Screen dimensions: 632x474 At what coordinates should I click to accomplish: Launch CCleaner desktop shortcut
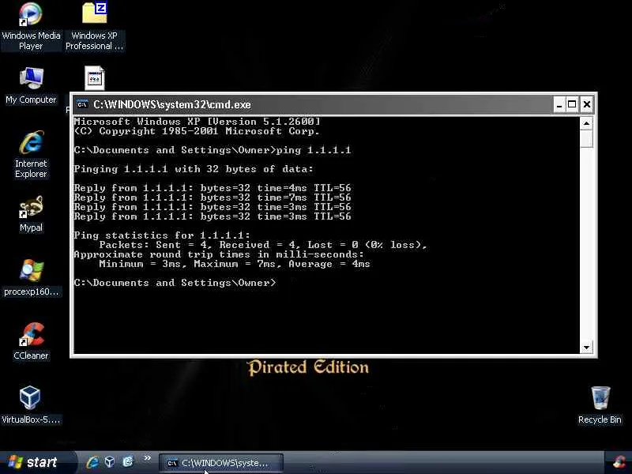(31, 341)
